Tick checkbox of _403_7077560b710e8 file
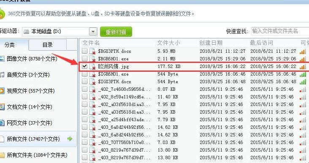The height and width of the screenshot is (163, 309). [x=84, y=142]
